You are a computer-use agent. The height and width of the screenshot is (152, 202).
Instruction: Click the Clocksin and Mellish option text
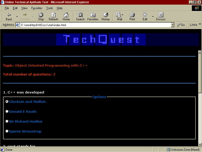click(27, 102)
